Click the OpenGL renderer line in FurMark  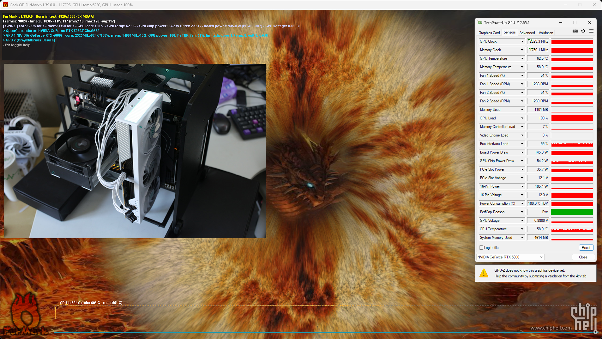(x=51, y=31)
